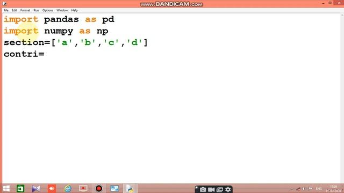Open Visual Studio from the taskbar
Screen dimensions: 344x193
36,188
